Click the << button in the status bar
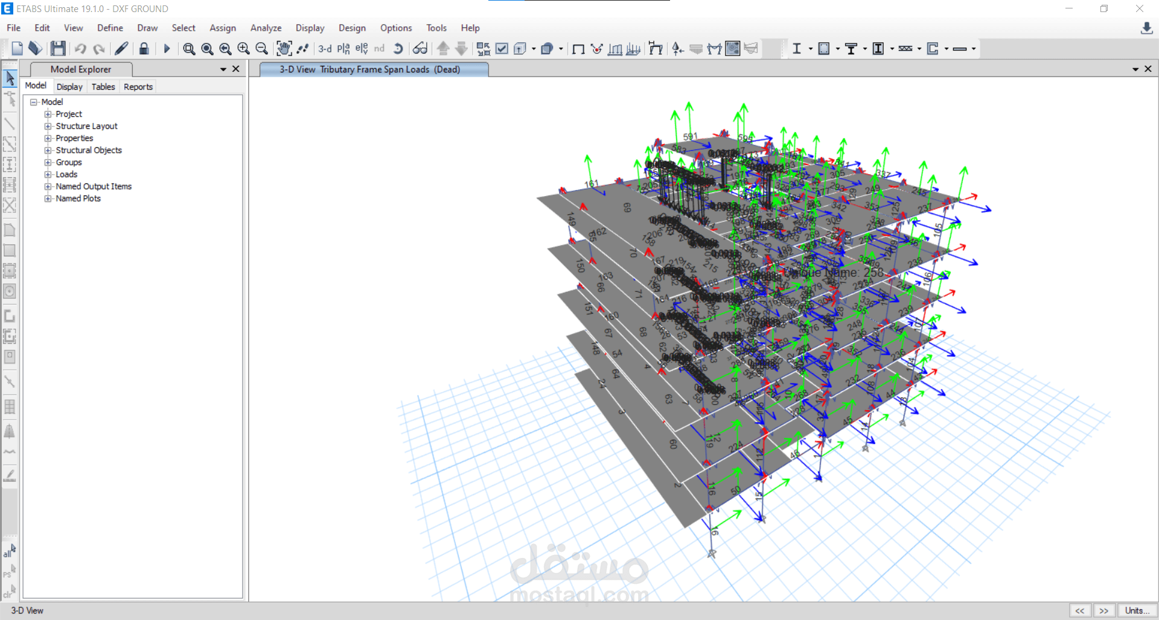1159x620 pixels. point(1080,610)
